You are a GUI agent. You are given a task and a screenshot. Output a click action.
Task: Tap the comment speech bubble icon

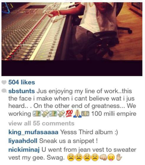tap(4, 91)
